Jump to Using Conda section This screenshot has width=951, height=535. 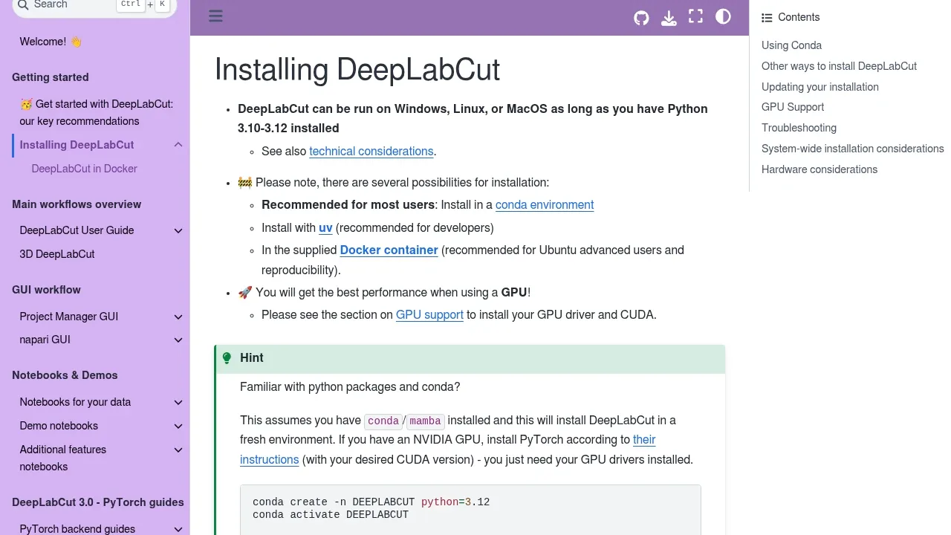pyautogui.click(x=791, y=45)
